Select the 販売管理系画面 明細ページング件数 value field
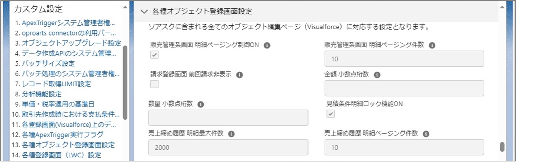This screenshot has width=535, height=163. click(x=404, y=59)
